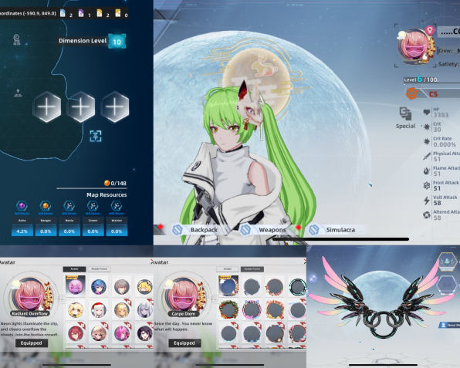460x368 pixels.
Task: Tap the pink gender symbol badge
Action: coord(430,30)
